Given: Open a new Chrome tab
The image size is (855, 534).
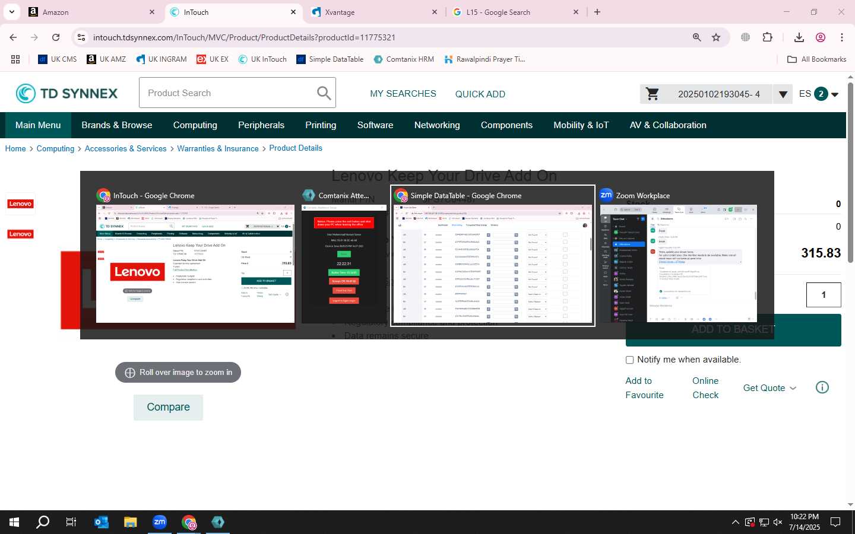Looking at the screenshot, I should point(597,12).
